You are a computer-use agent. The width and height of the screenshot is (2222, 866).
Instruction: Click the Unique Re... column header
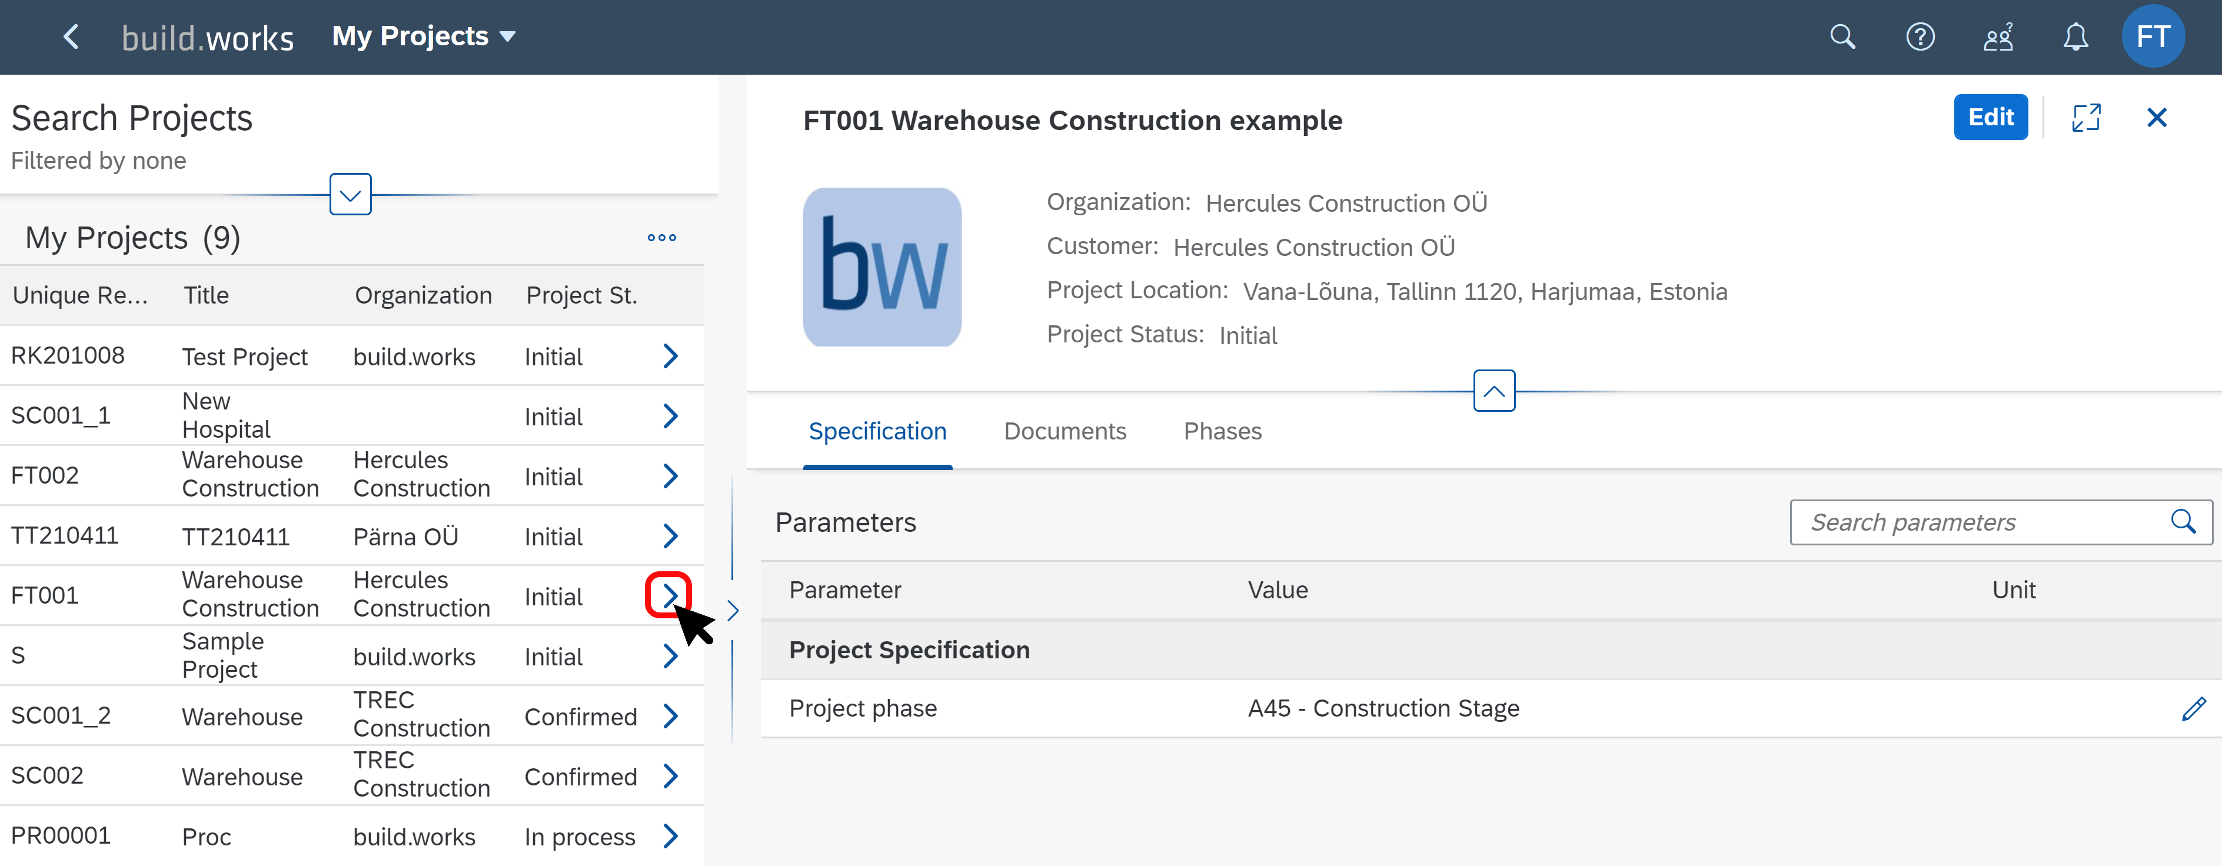[80, 295]
